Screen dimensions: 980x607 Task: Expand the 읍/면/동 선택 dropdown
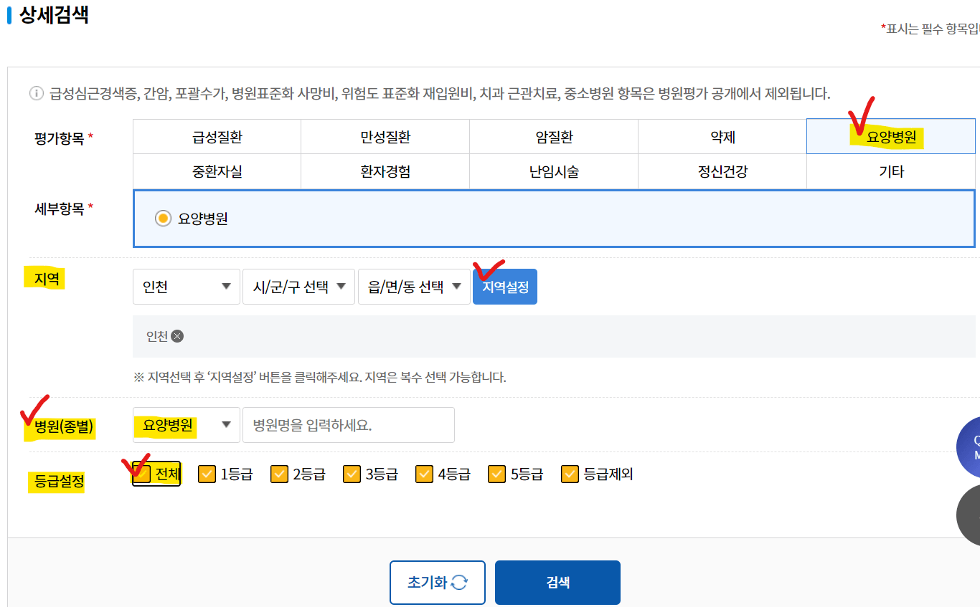[x=414, y=287]
